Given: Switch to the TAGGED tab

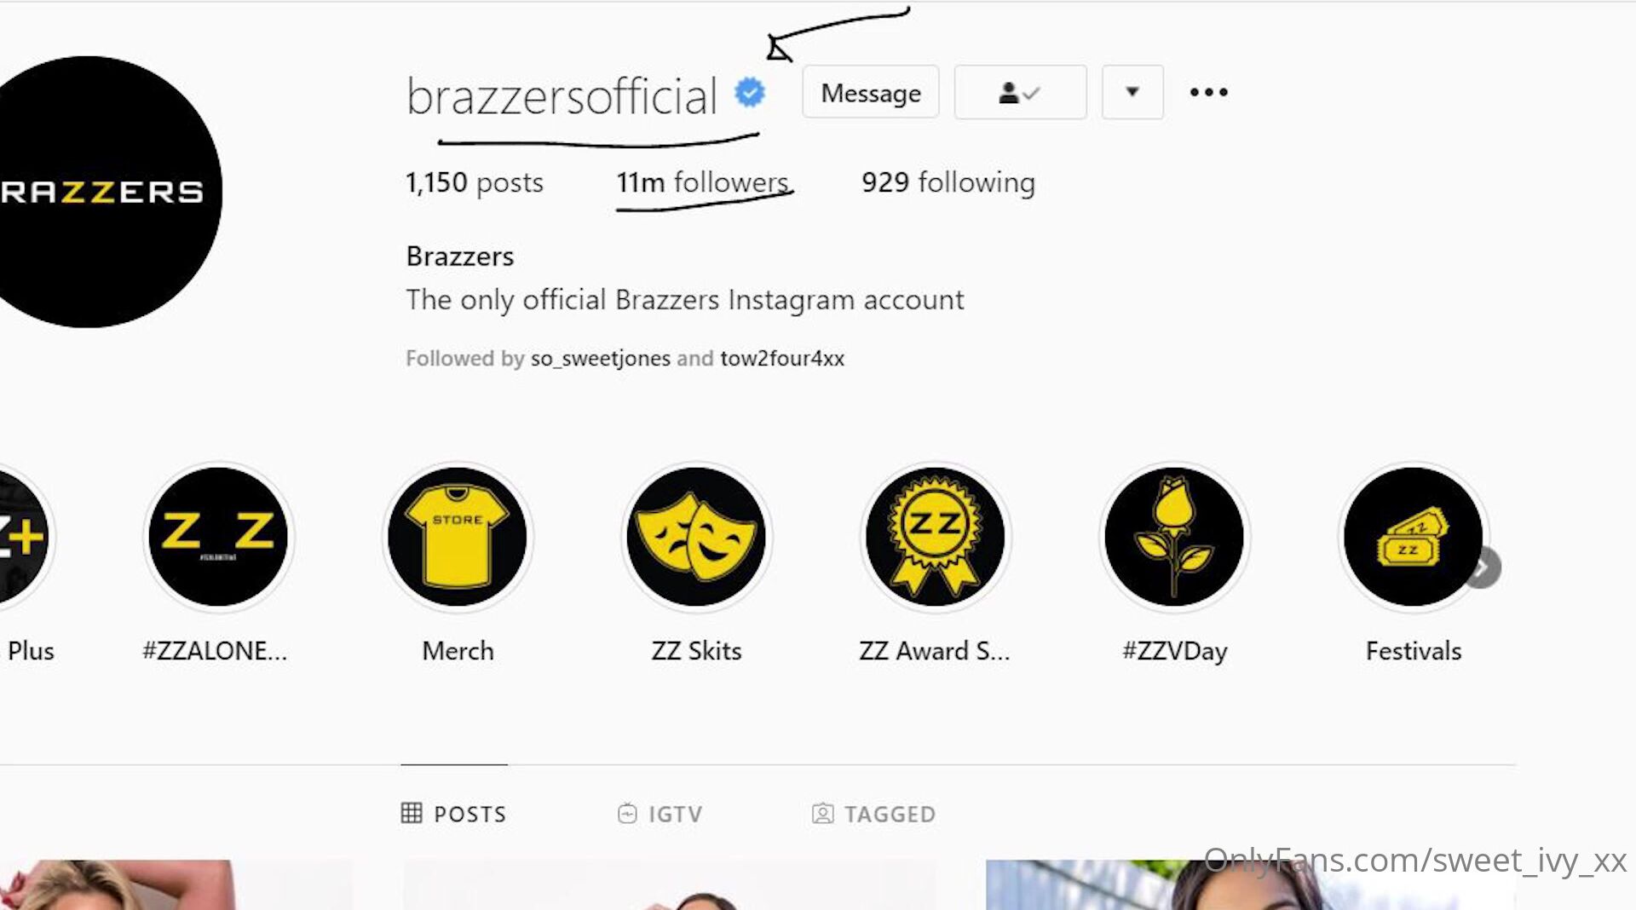Looking at the screenshot, I should 874,814.
